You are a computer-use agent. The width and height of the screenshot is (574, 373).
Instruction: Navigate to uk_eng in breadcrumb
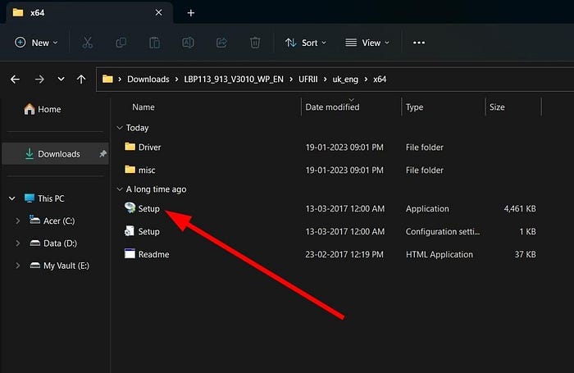(345, 80)
